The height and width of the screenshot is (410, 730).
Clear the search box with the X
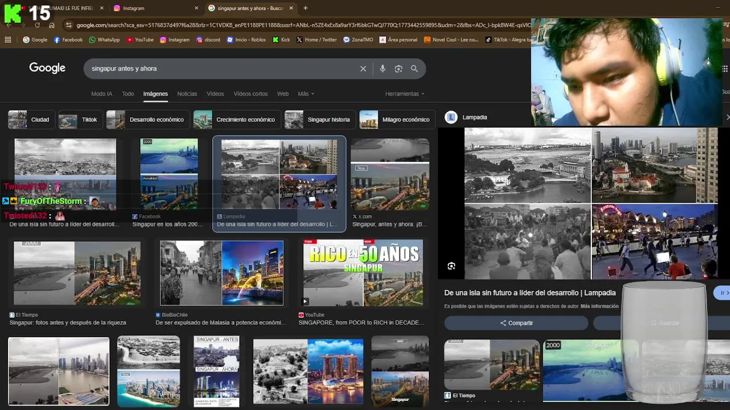(363, 68)
